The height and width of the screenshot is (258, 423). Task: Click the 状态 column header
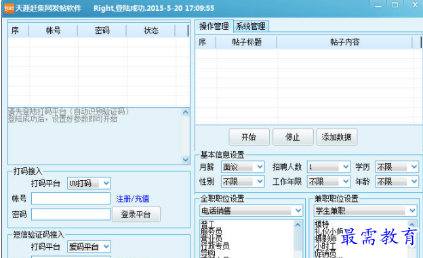(x=150, y=30)
